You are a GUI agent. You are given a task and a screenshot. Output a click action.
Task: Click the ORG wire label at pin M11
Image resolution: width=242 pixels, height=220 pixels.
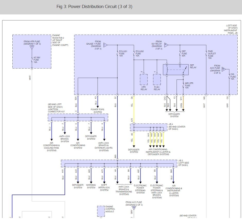pos(181,105)
